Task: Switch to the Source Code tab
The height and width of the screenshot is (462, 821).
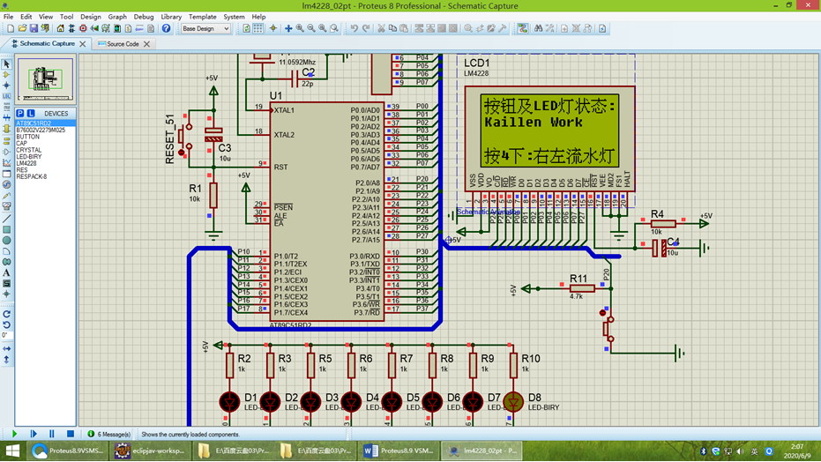Action: click(123, 44)
